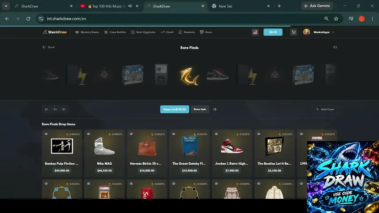Open the Chrome three-dot menu
The height and width of the screenshot is (213, 379).
(372, 19)
